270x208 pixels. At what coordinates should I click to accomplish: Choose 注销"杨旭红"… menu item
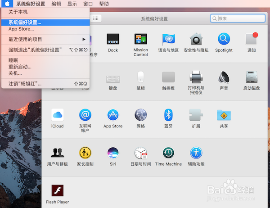coord(45,84)
